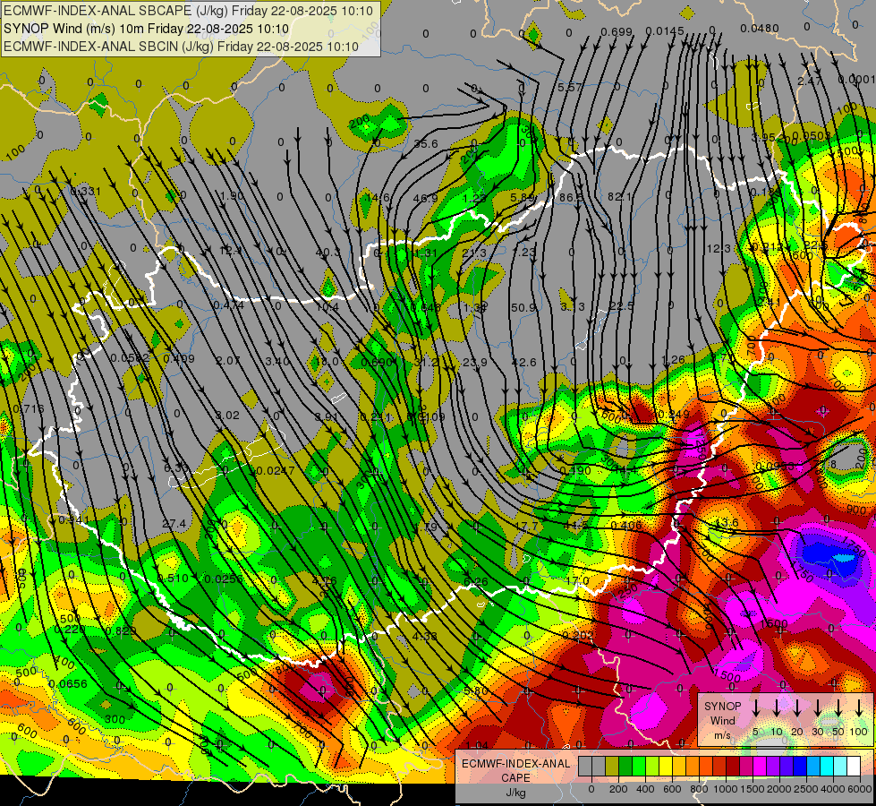Pick the purple swatch in the CAPE legend
Screen dimensions: 876x806
click(773, 766)
